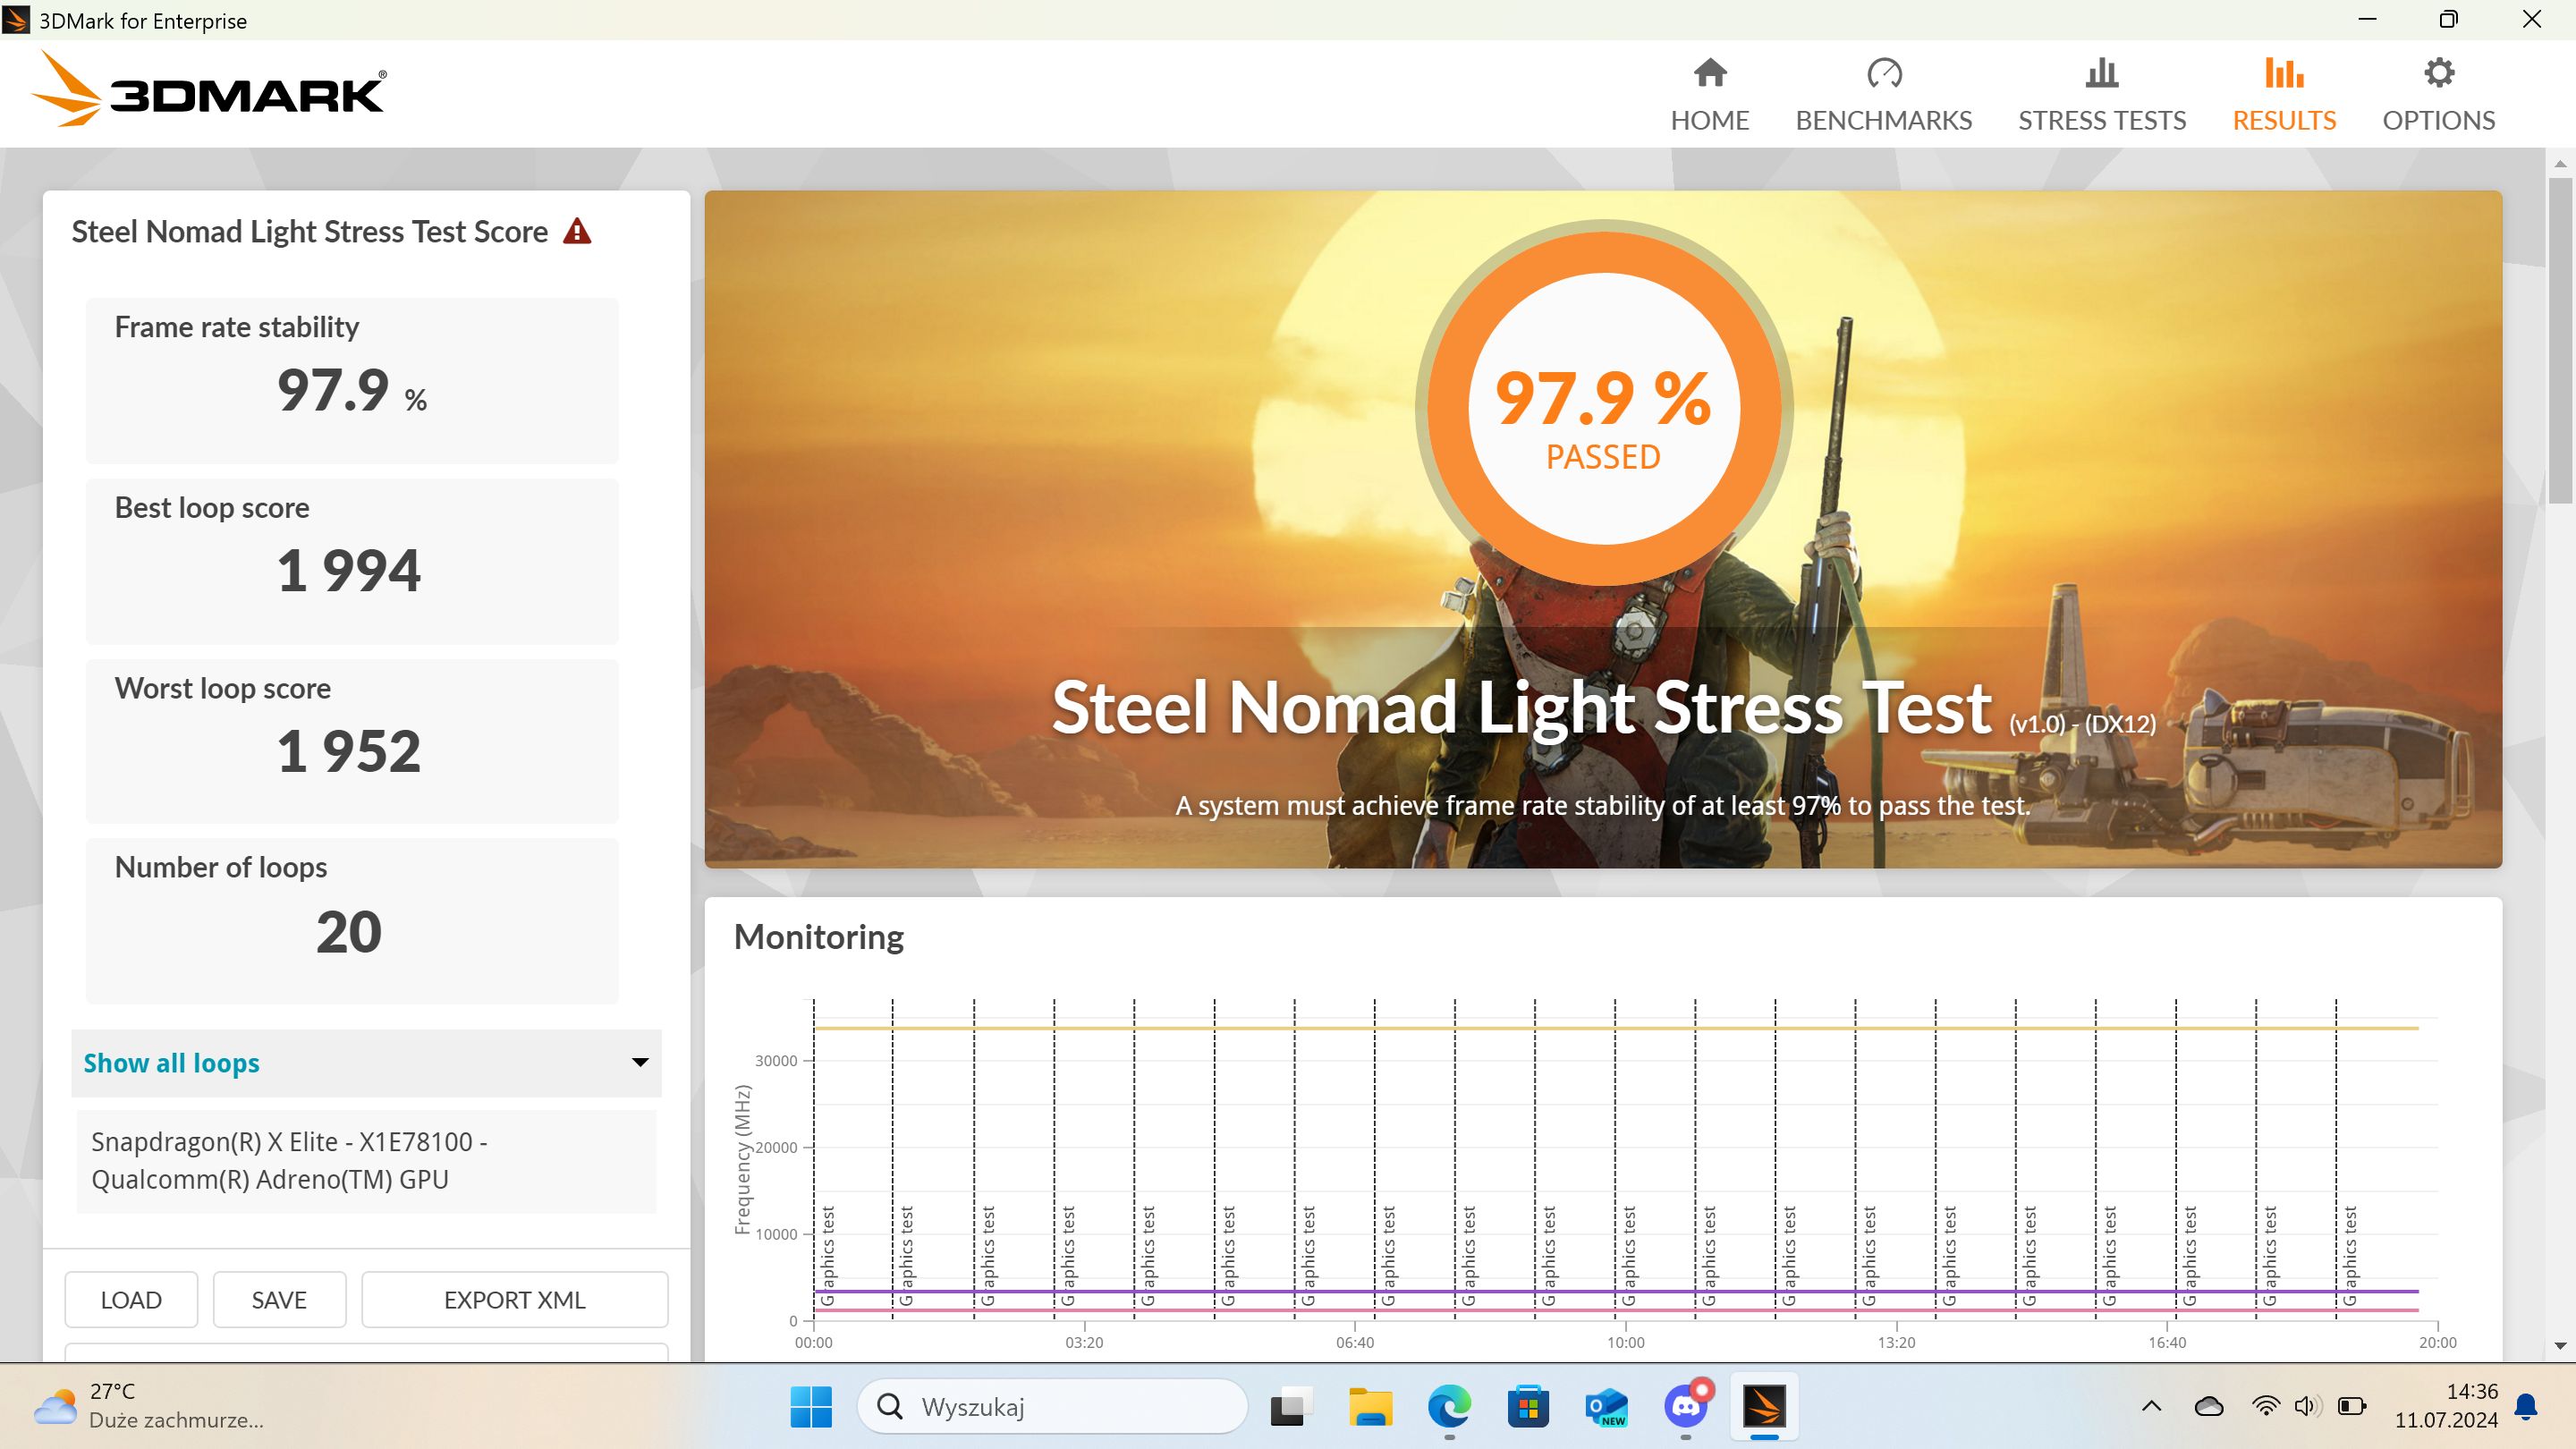The width and height of the screenshot is (2576, 1449).
Task: Click the SAVE button
Action: tap(279, 1299)
